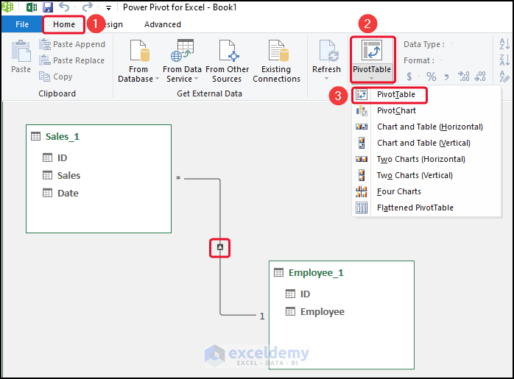
Task: Select ID column in Sales_1 table
Action: 54,158
